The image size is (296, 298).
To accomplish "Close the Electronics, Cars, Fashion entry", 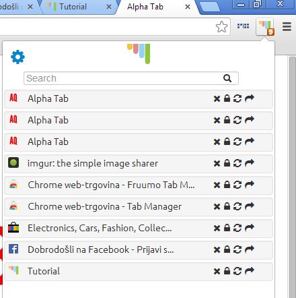I will (217, 228).
